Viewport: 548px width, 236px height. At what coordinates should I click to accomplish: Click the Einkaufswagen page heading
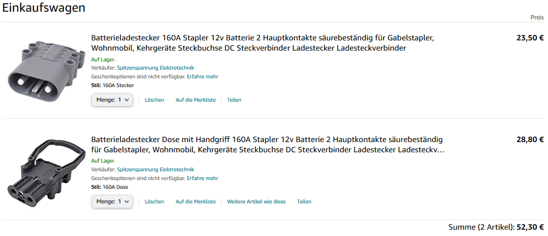44,8
